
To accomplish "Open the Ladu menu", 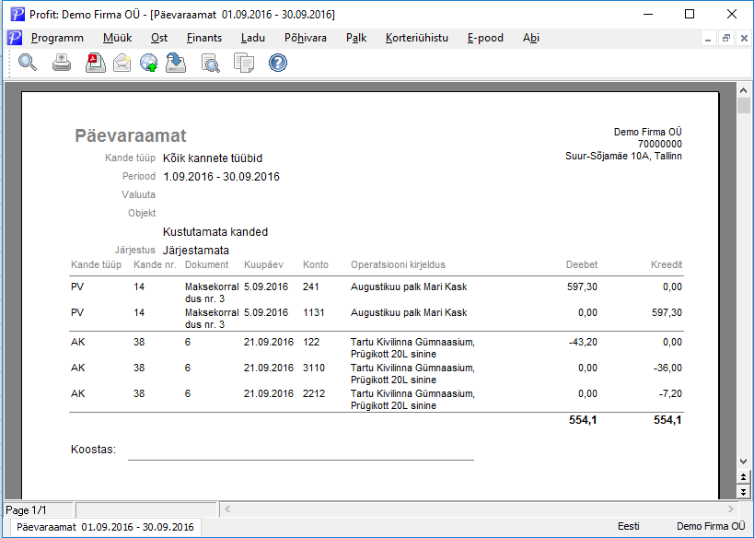I will click(x=253, y=38).
